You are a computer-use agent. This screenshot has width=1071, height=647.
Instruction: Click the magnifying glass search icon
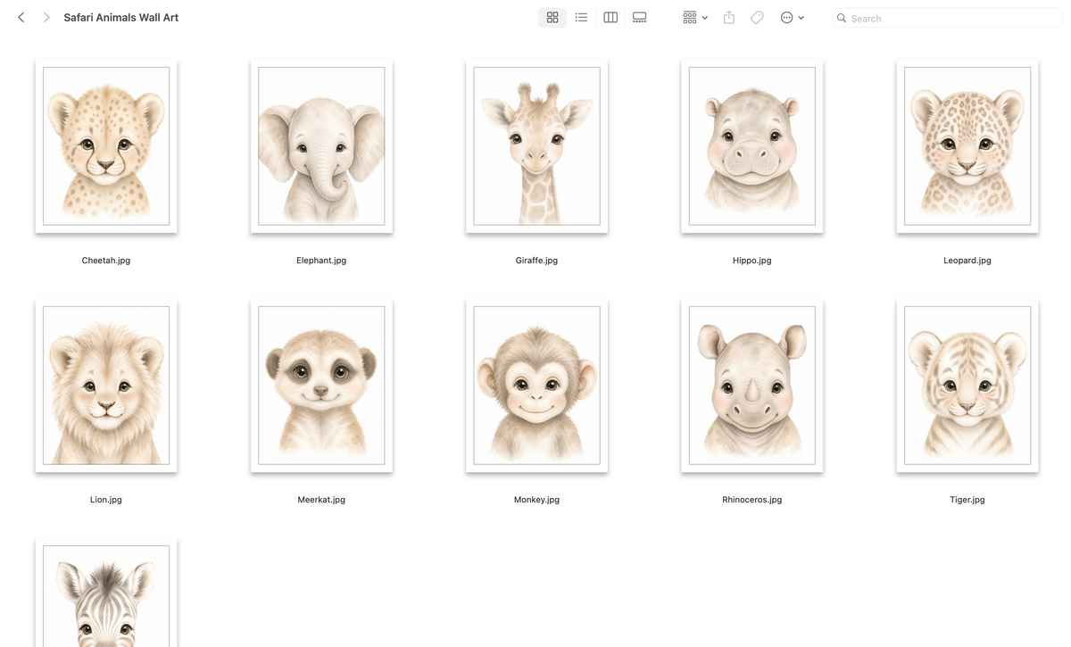(842, 18)
